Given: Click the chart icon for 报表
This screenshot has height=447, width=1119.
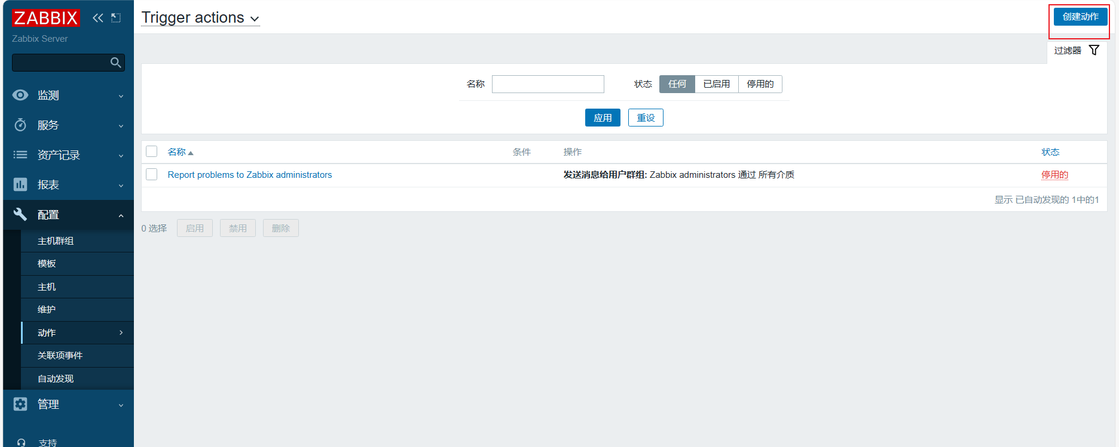Looking at the screenshot, I should 20,184.
